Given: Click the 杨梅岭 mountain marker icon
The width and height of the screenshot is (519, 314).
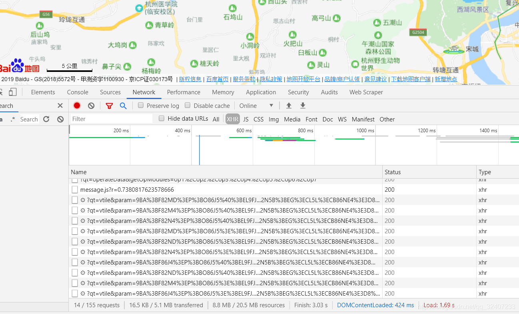Looking at the screenshot, I should [151, 62].
